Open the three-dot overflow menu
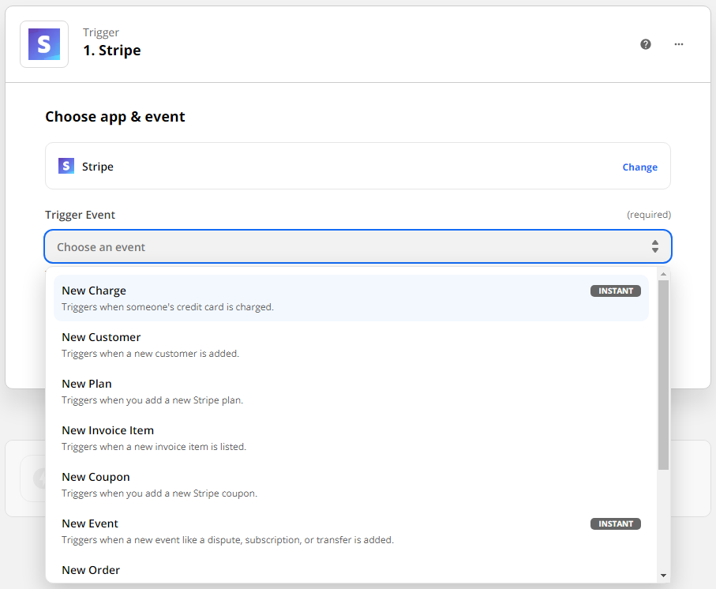This screenshot has width=716, height=589. click(678, 44)
